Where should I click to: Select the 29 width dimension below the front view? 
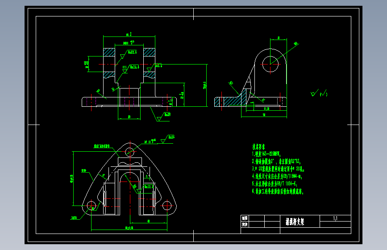pos(129,117)
